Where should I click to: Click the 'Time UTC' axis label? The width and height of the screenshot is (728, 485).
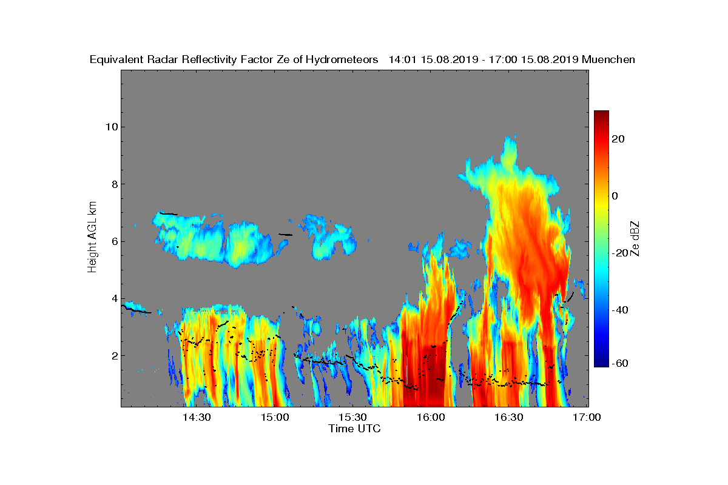(355, 429)
